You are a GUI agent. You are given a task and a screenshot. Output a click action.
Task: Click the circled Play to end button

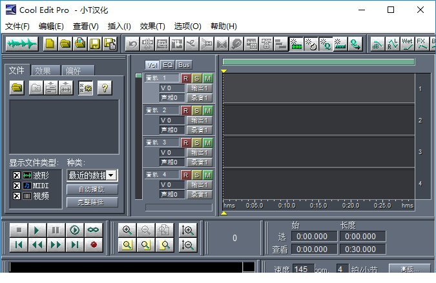(74, 230)
